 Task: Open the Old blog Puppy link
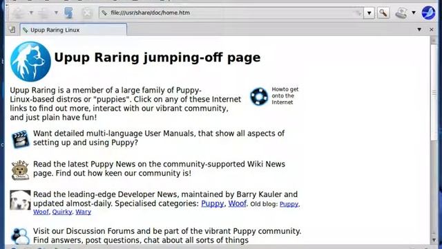[x=289, y=204]
